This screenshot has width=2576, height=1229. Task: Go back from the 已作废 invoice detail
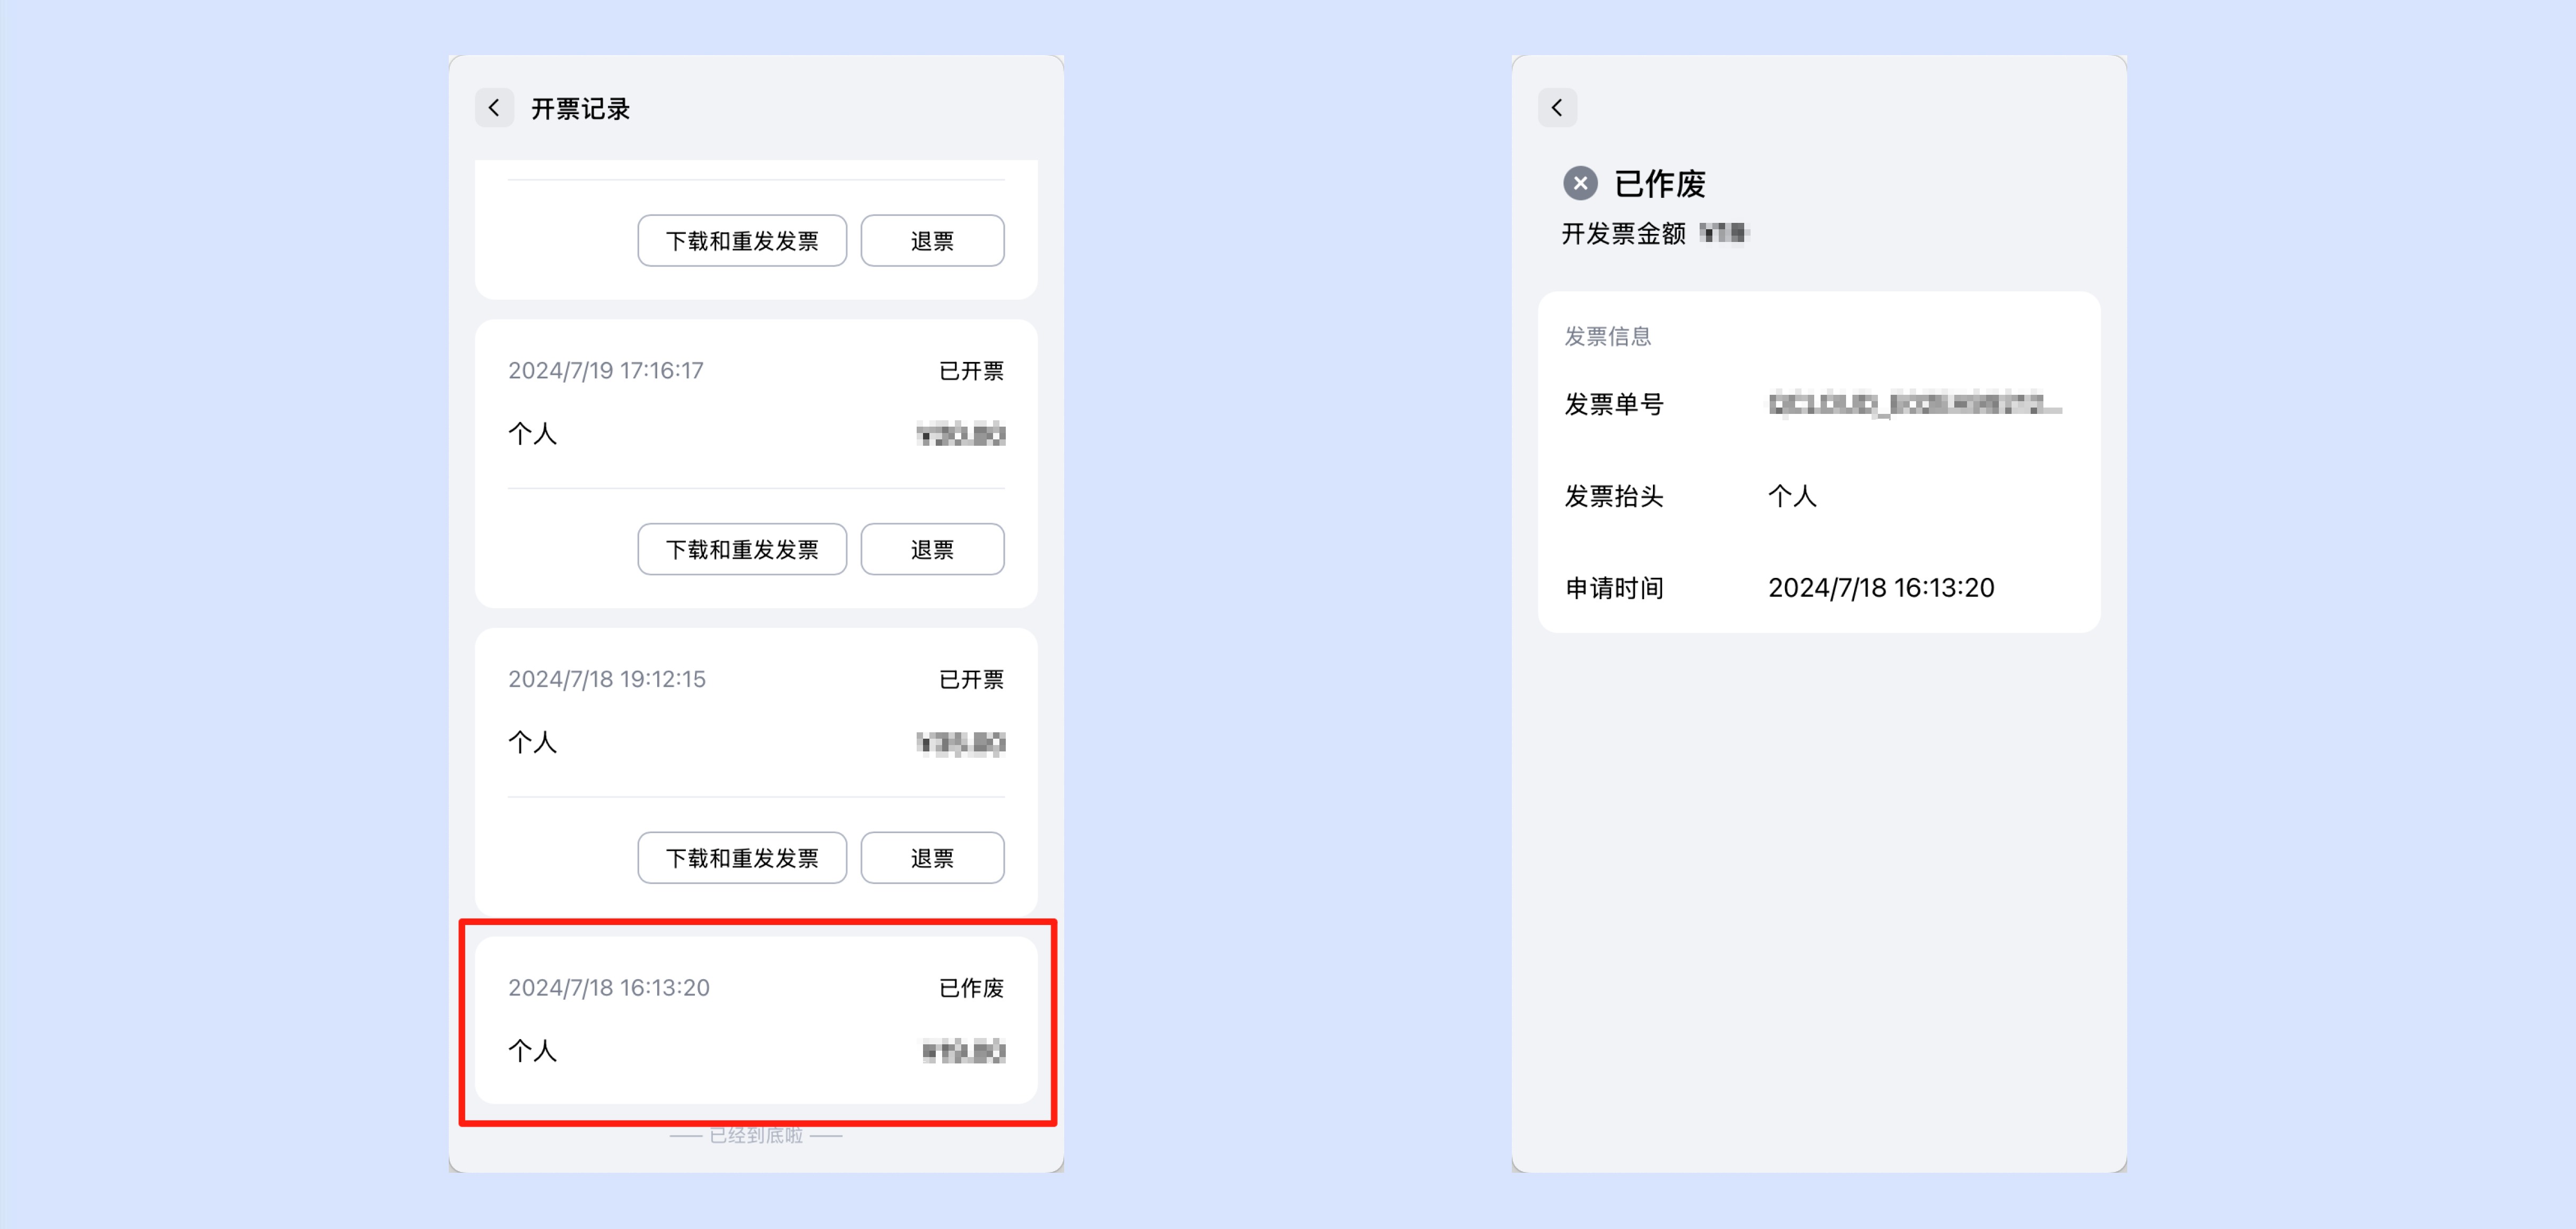(1557, 108)
